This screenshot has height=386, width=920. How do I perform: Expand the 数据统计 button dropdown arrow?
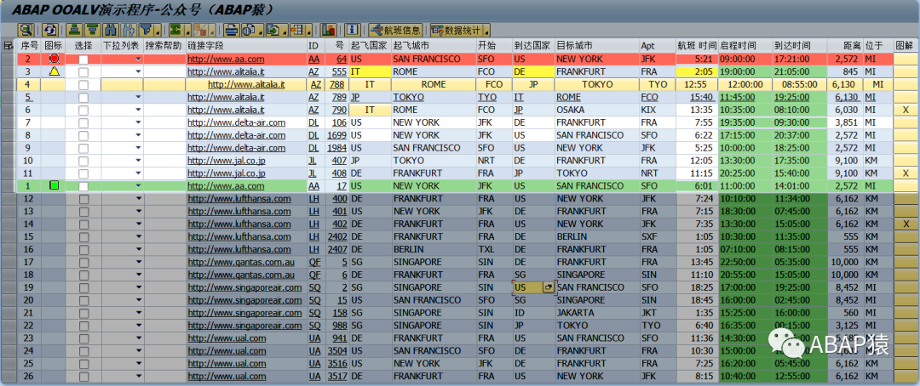tap(486, 30)
